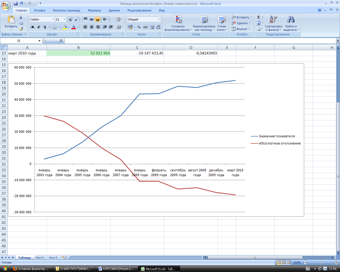Open the Разметка страницы ribbon tab
The height and width of the screenshot is (272, 340).
pos(66,10)
